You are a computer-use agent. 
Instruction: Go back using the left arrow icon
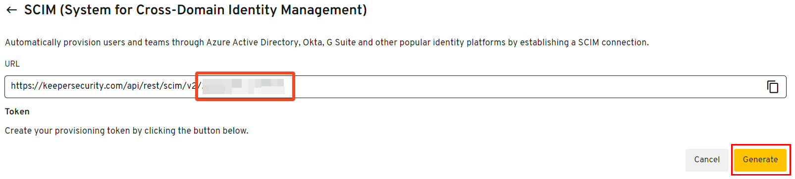coord(12,10)
